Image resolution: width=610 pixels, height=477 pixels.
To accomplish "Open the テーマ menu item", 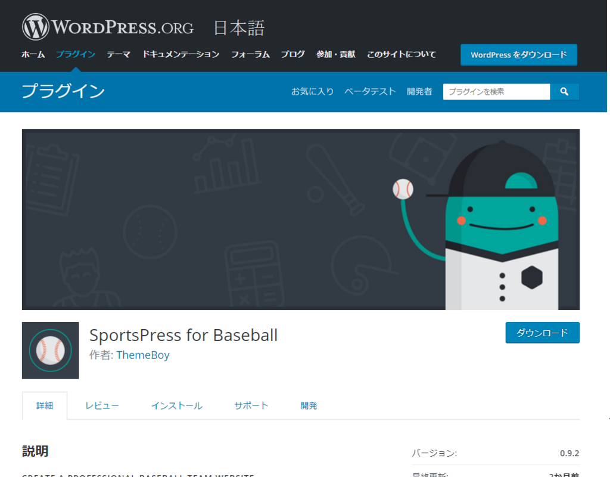I will click(x=119, y=54).
